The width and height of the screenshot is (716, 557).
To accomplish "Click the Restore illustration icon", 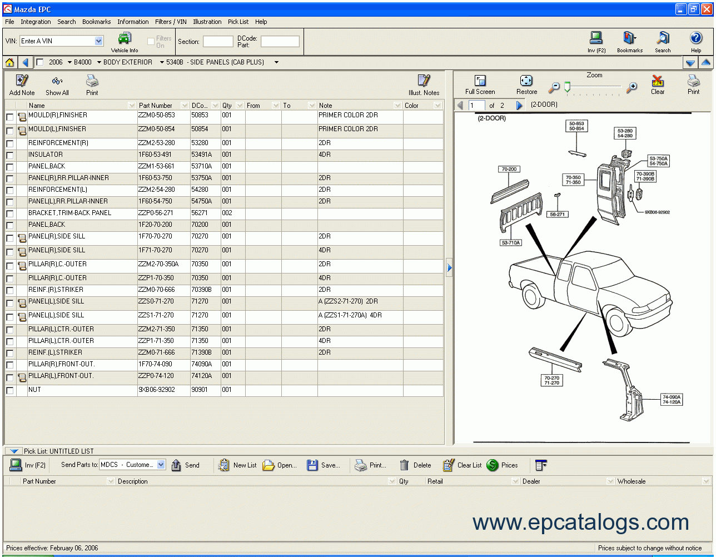I will pyautogui.click(x=526, y=81).
